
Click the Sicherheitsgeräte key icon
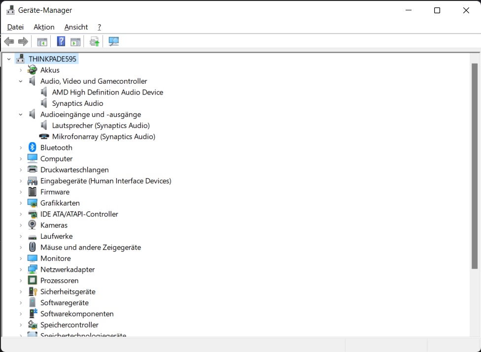[x=32, y=291]
